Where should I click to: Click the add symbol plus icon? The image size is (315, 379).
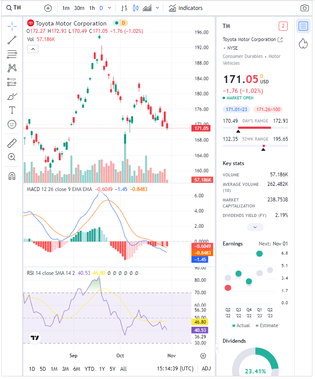(48, 8)
